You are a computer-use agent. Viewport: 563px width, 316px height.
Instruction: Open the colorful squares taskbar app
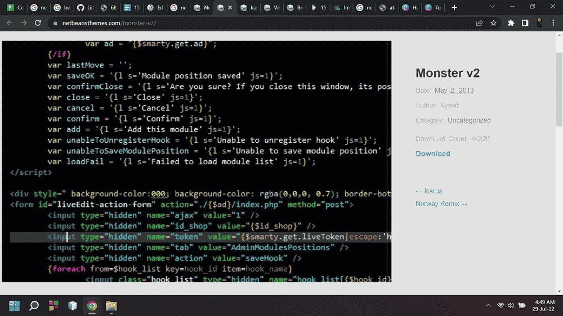(x=53, y=306)
